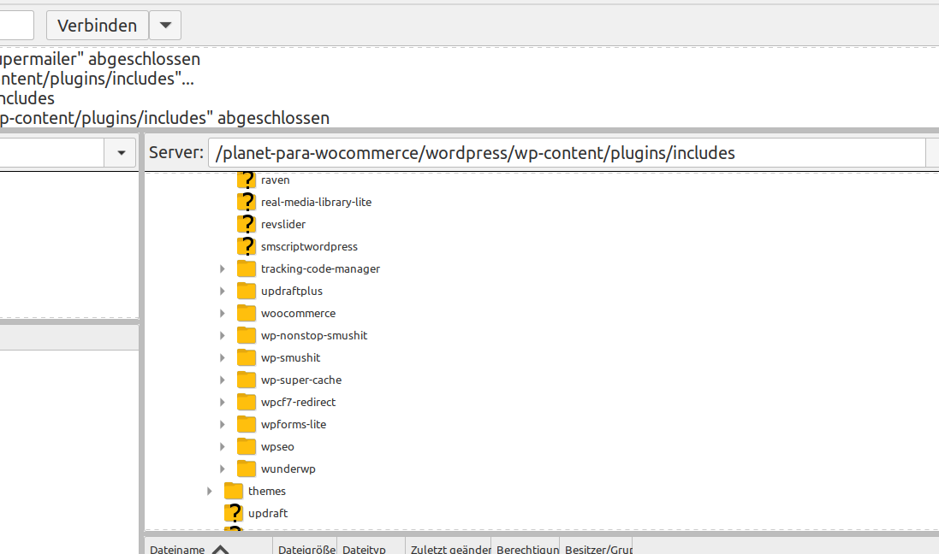This screenshot has height=554, width=939.
Task: Click the Verbinden button
Action: [x=97, y=26]
